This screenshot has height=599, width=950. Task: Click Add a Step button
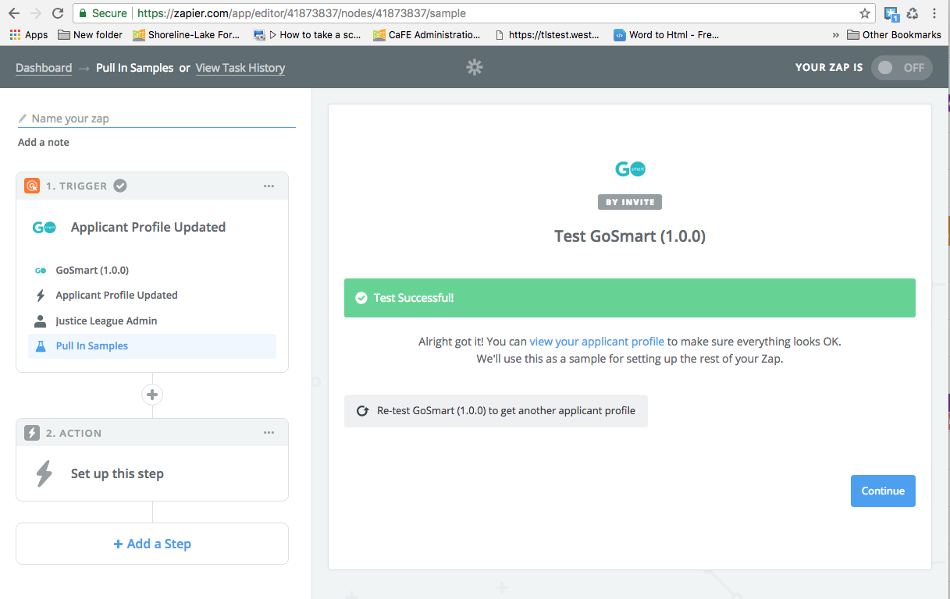point(152,544)
